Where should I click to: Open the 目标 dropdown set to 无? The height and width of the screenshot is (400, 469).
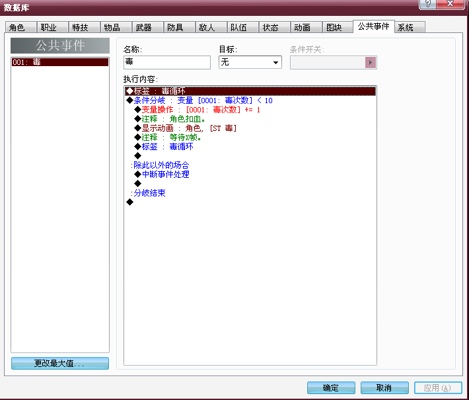250,62
